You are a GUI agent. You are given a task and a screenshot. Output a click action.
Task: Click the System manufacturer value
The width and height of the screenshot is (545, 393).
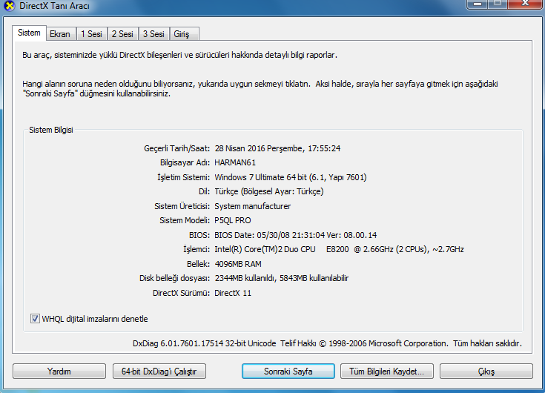[x=253, y=206]
